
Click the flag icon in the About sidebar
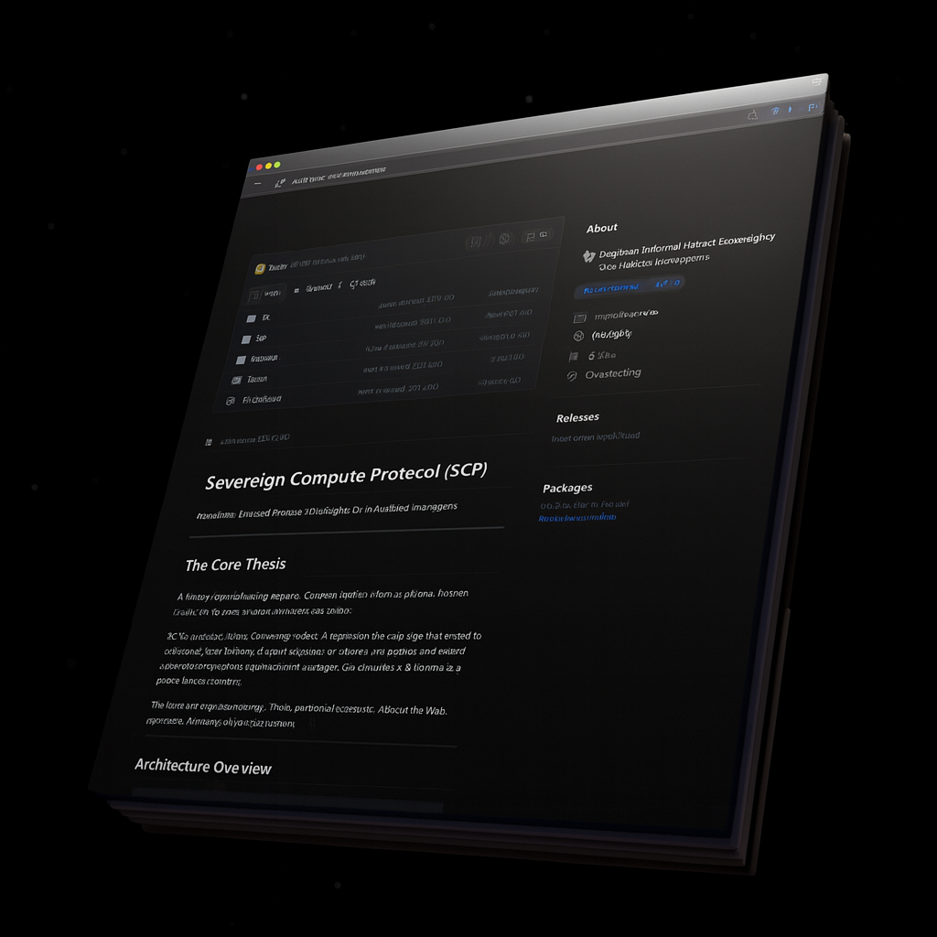574,357
